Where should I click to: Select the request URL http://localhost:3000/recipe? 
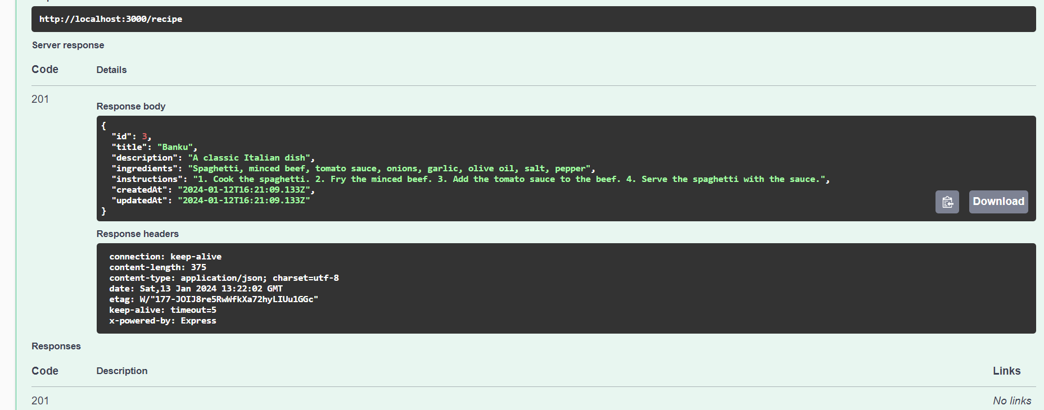click(x=110, y=19)
